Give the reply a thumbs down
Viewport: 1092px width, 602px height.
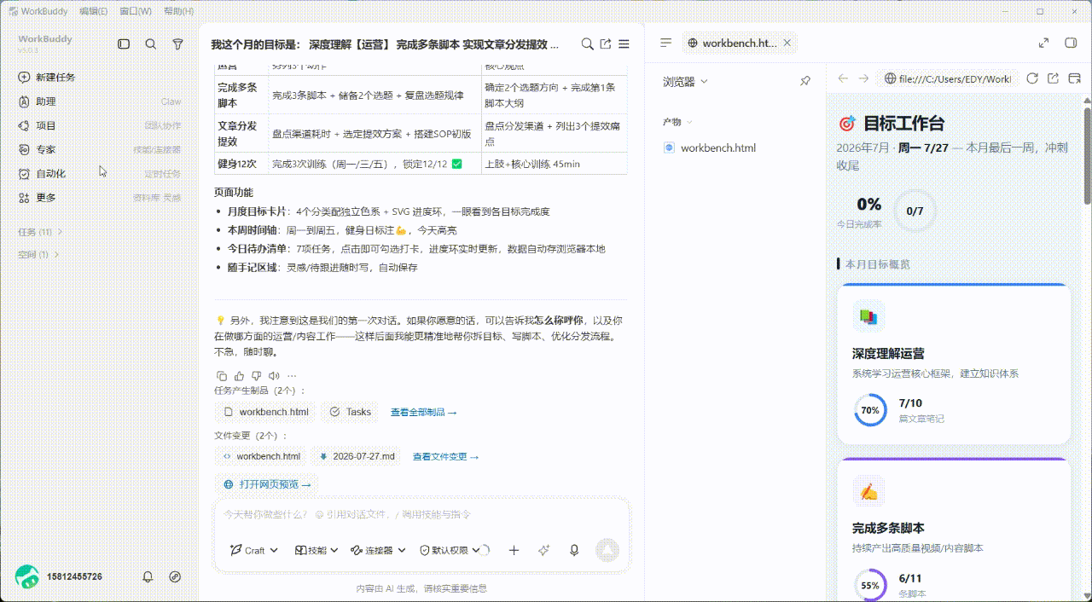[x=257, y=375]
